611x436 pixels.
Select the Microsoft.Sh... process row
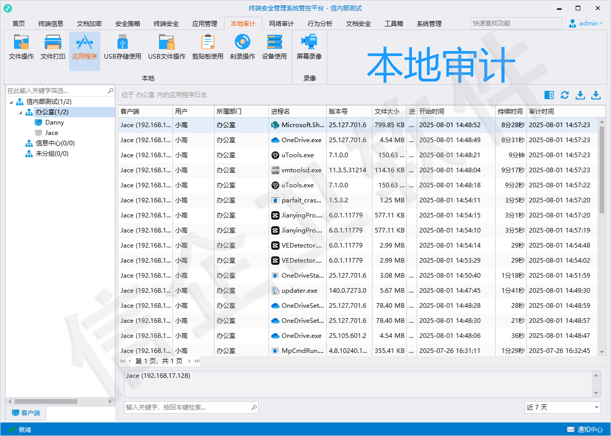click(357, 125)
